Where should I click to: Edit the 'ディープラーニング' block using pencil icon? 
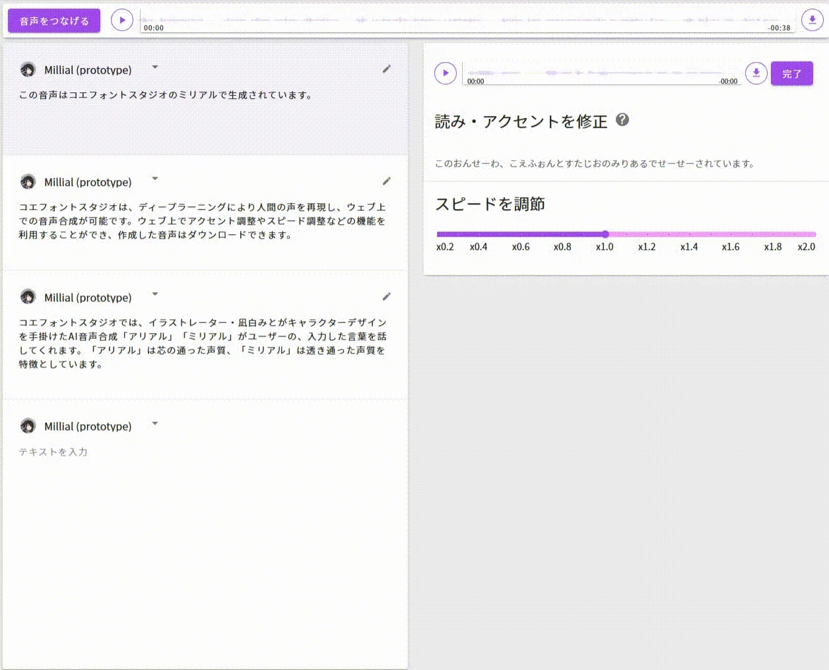387,181
